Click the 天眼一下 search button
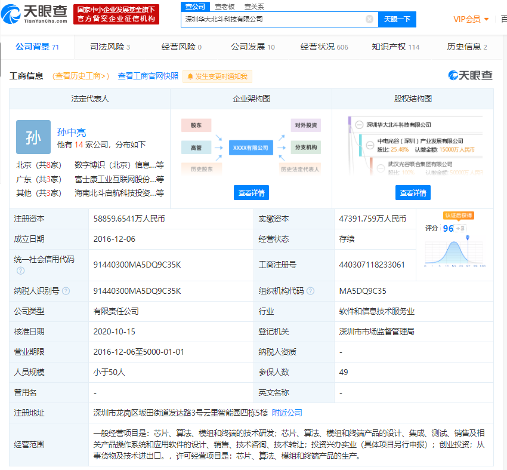This screenshot has width=507, height=470. [397, 19]
